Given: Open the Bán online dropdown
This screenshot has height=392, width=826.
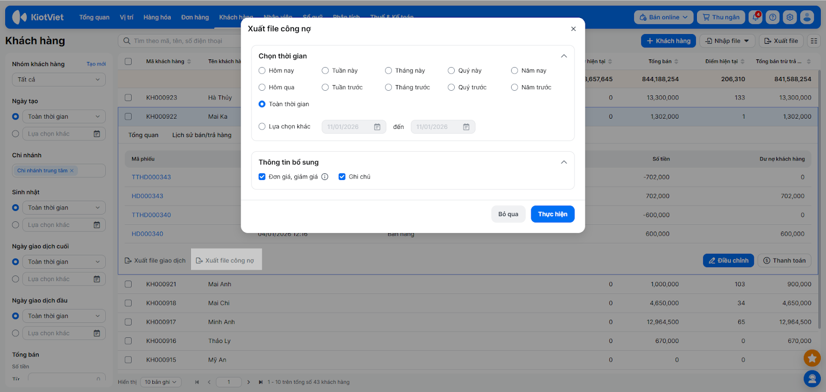Looking at the screenshot, I should [663, 17].
